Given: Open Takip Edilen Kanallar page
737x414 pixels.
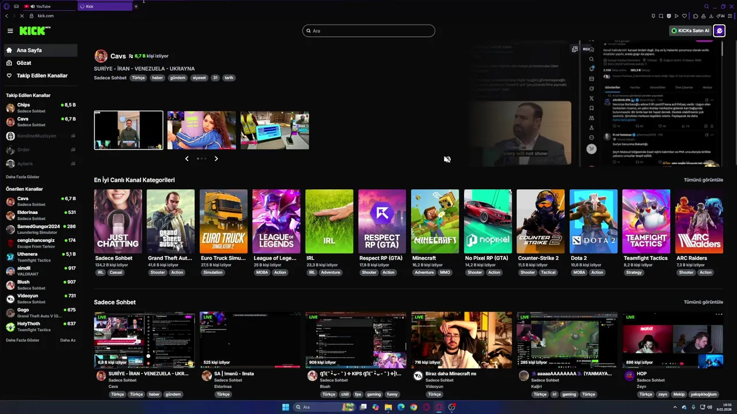Looking at the screenshot, I should pyautogui.click(x=40, y=75).
